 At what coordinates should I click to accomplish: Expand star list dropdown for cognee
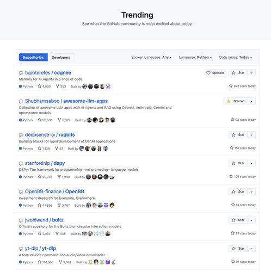click(x=251, y=73)
